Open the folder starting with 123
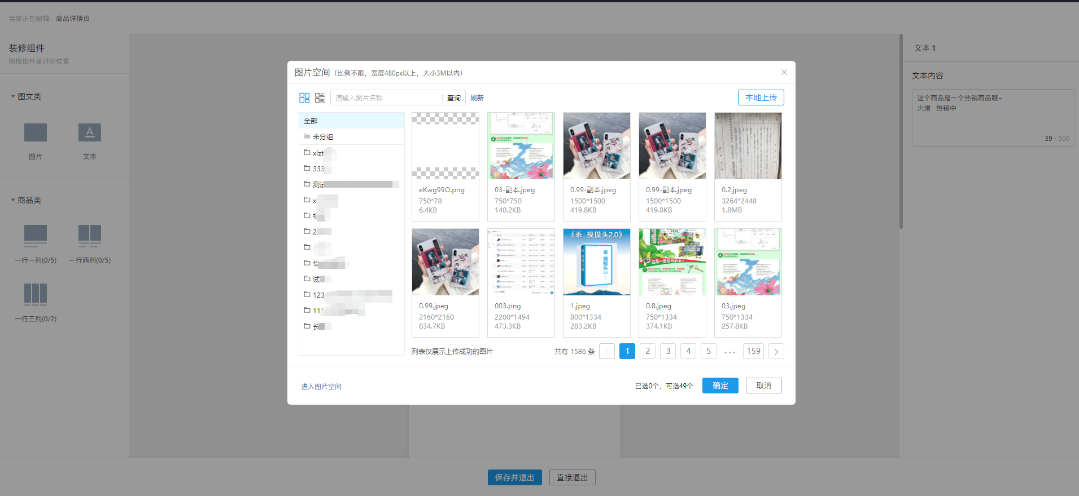 (x=351, y=295)
